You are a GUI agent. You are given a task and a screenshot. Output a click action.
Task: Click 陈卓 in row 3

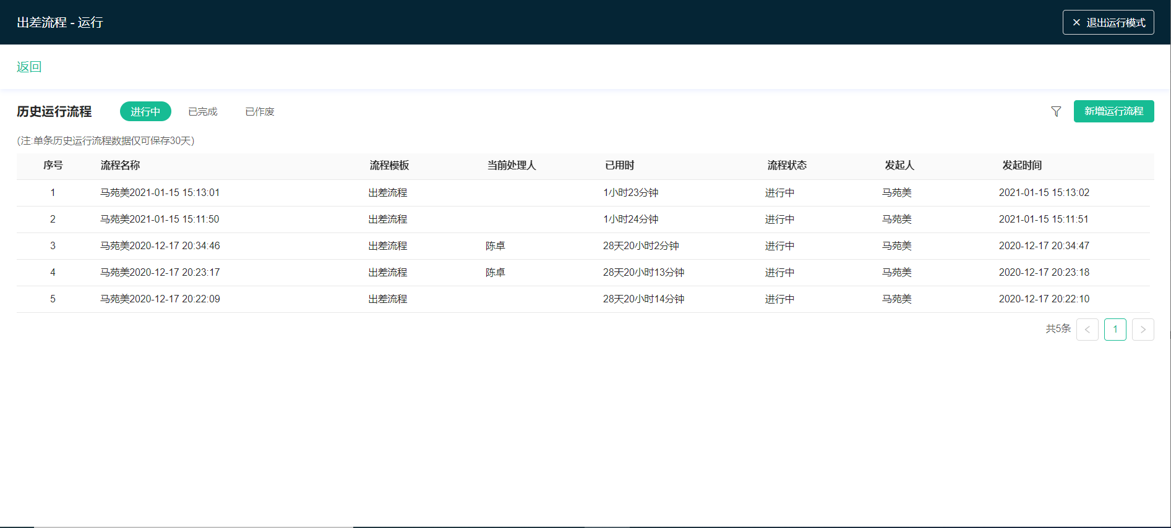click(495, 245)
